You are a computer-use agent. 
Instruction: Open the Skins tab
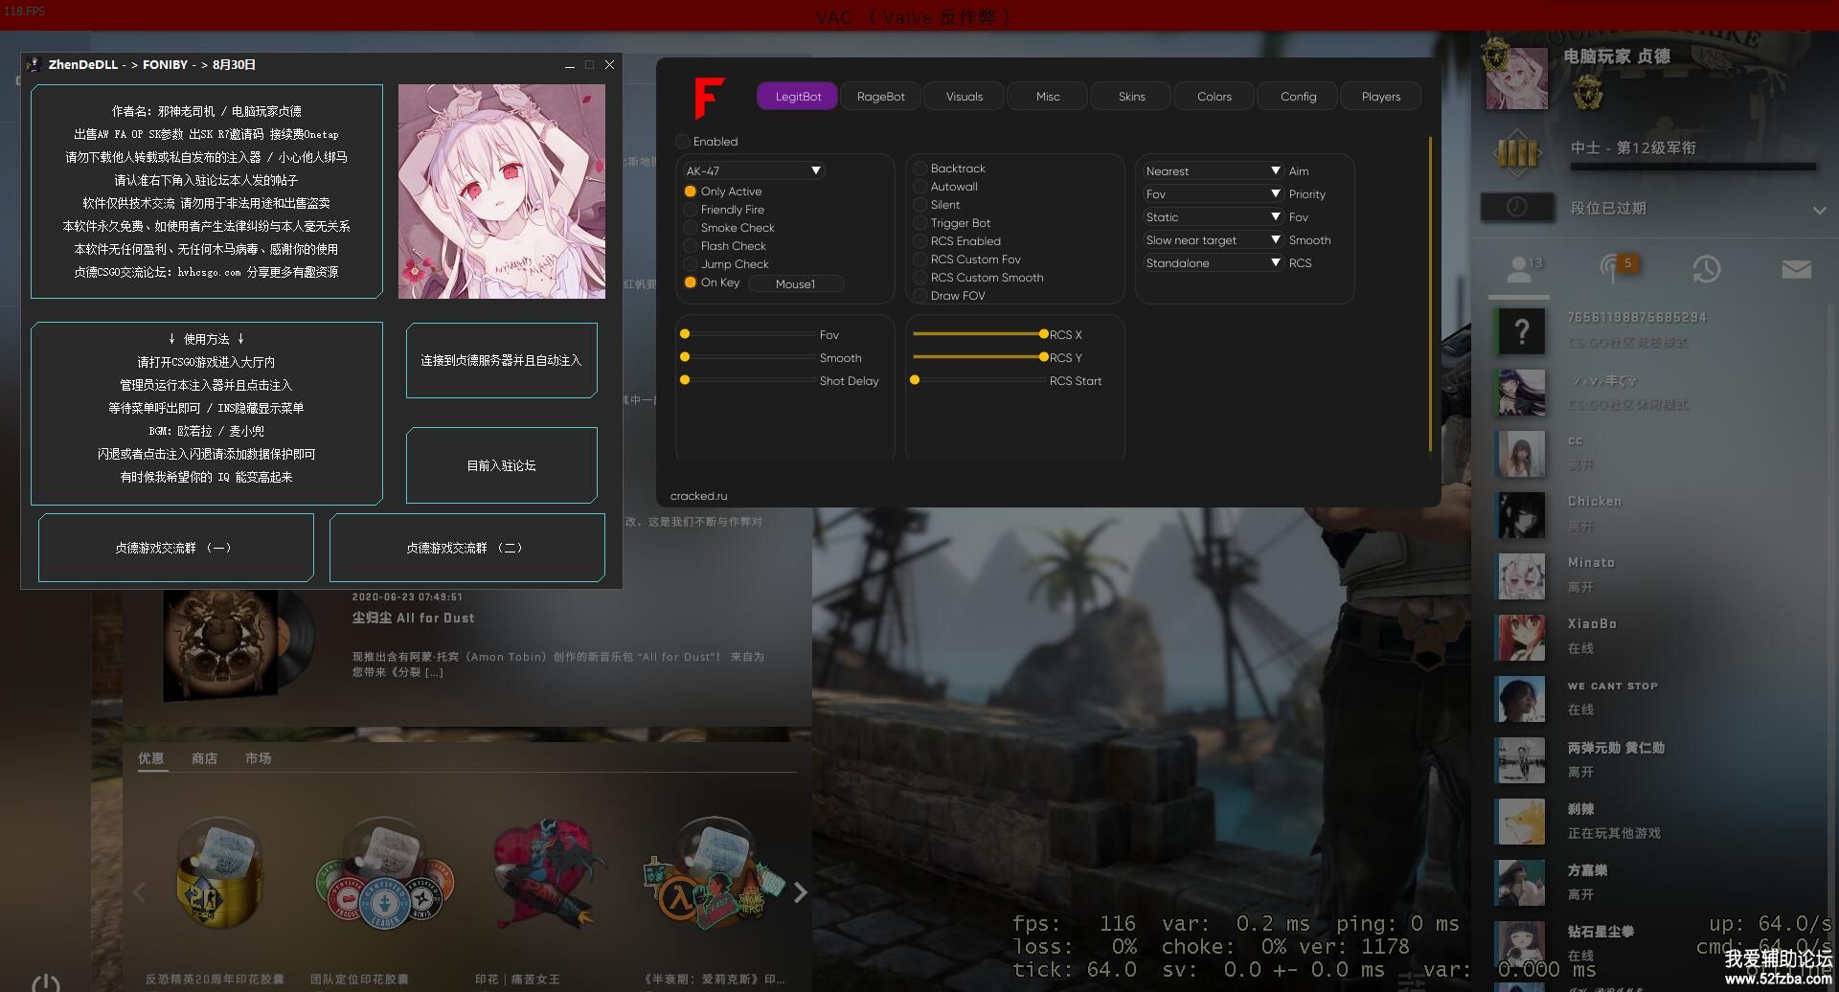(1131, 96)
